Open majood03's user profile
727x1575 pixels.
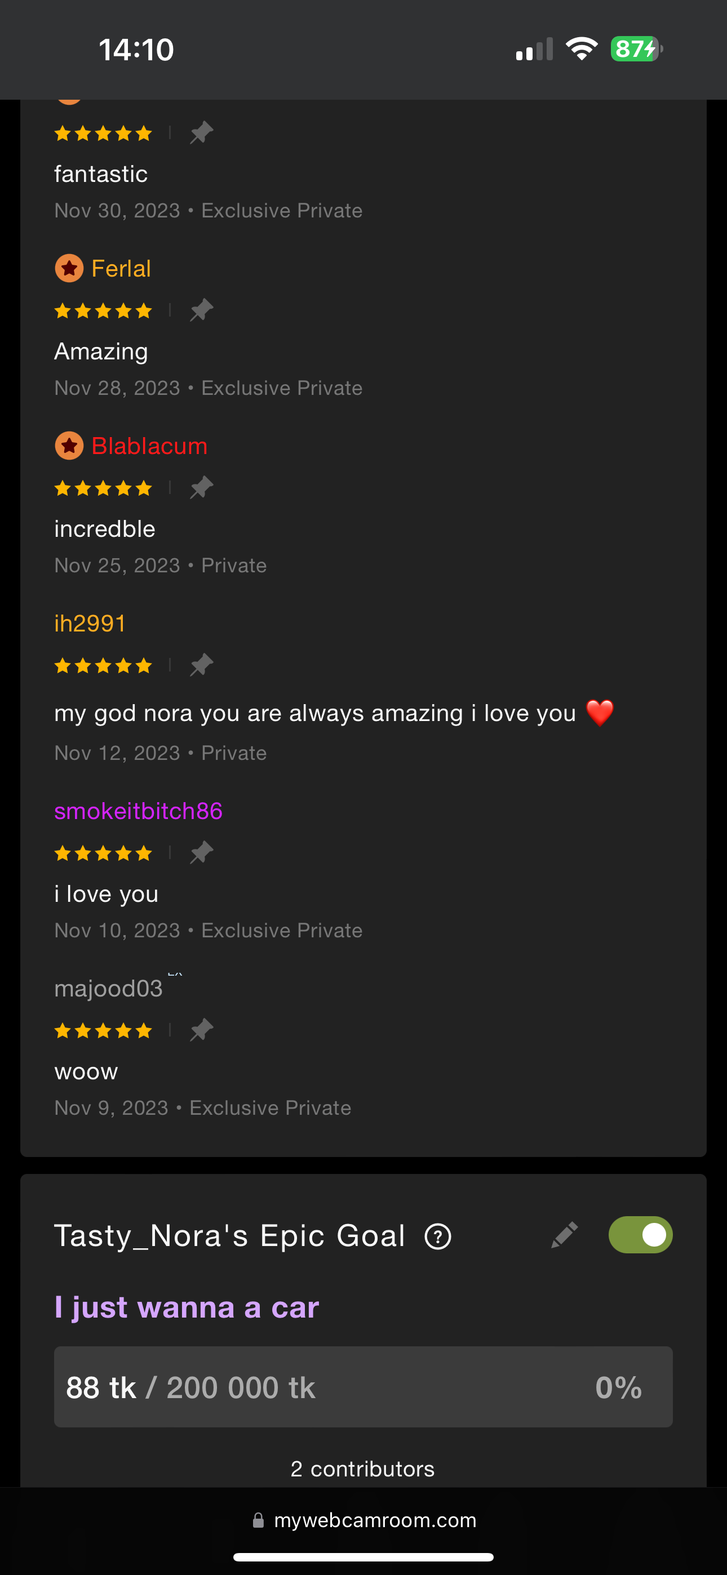(108, 988)
